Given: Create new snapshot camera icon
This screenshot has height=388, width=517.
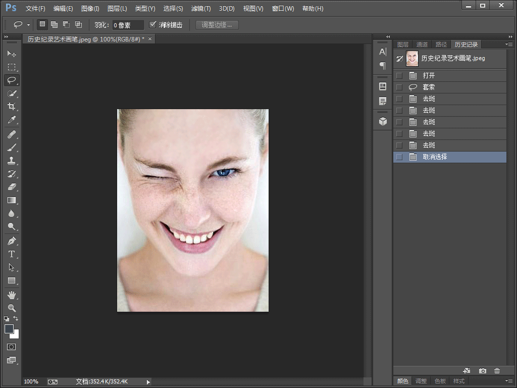Looking at the screenshot, I should 482,371.
